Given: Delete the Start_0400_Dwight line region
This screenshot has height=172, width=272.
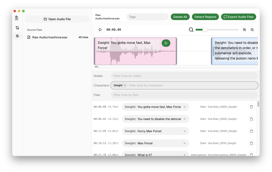Looking at the screenshot, I should click(x=251, y=119).
